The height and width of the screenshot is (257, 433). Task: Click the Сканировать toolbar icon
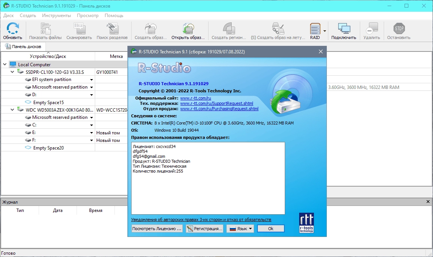(x=79, y=28)
